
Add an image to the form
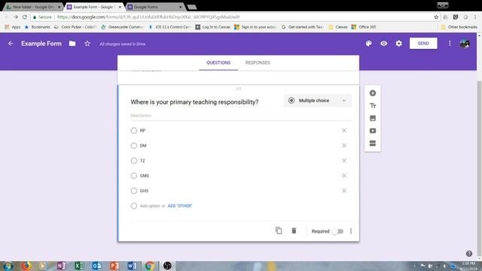[373, 118]
